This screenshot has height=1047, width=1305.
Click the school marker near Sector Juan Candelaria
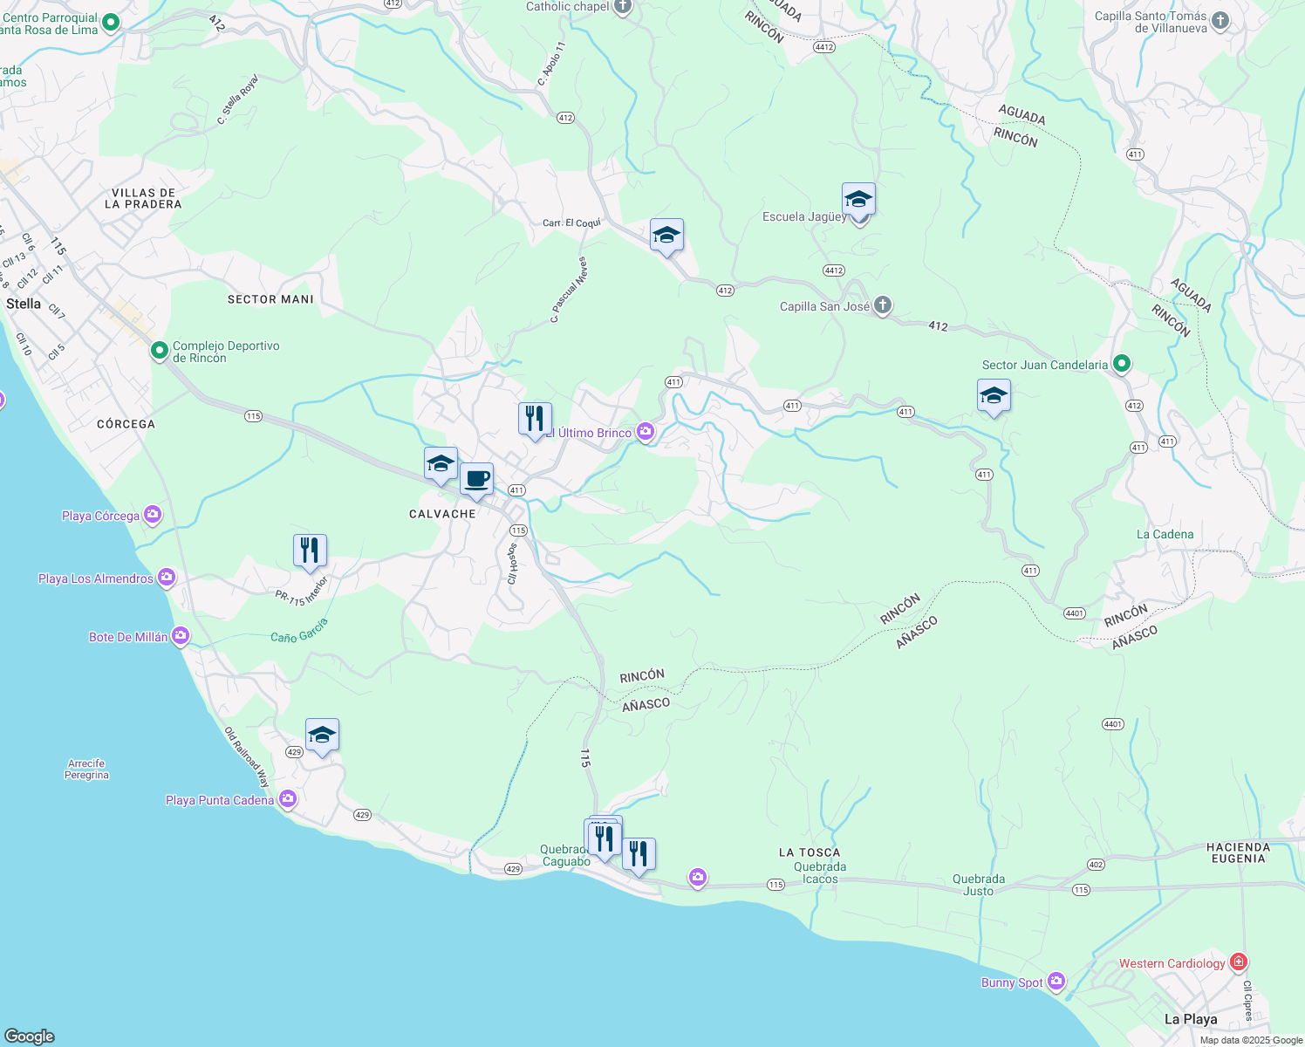pos(994,395)
